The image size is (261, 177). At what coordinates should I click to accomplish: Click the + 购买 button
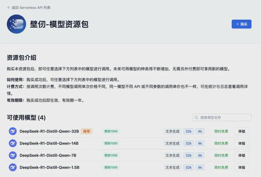[x=242, y=24]
